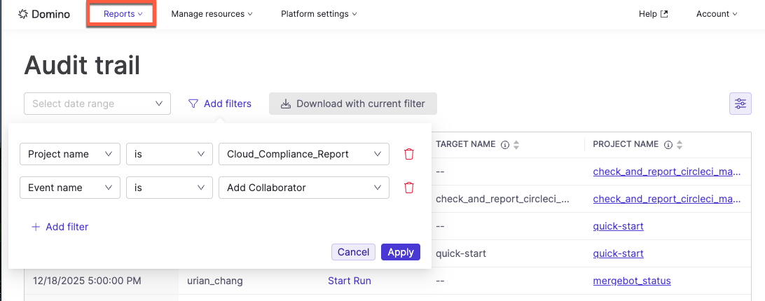Image resolution: width=765 pixels, height=301 pixels.
Task: Click the Add filters button
Action: click(x=220, y=104)
